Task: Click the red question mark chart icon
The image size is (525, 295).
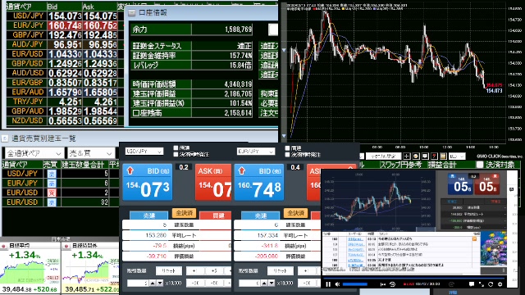Action: [x=434, y=157]
